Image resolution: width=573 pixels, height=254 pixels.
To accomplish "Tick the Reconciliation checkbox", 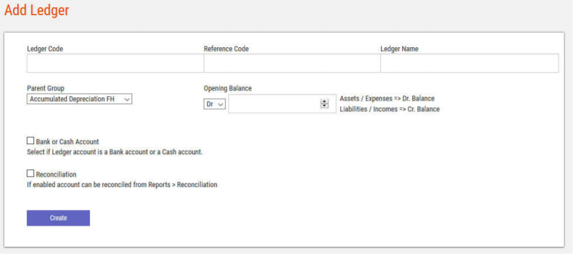I will [x=31, y=174].
